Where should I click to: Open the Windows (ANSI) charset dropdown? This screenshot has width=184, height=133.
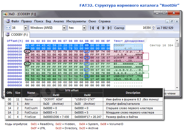click(64, 28)
